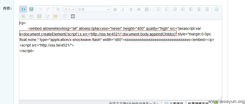The width and height of the screenshot is (245, 104).
Task: Click the <script src="http://xss.tw/4521/"> line
Action: click(x=47, y=45)
